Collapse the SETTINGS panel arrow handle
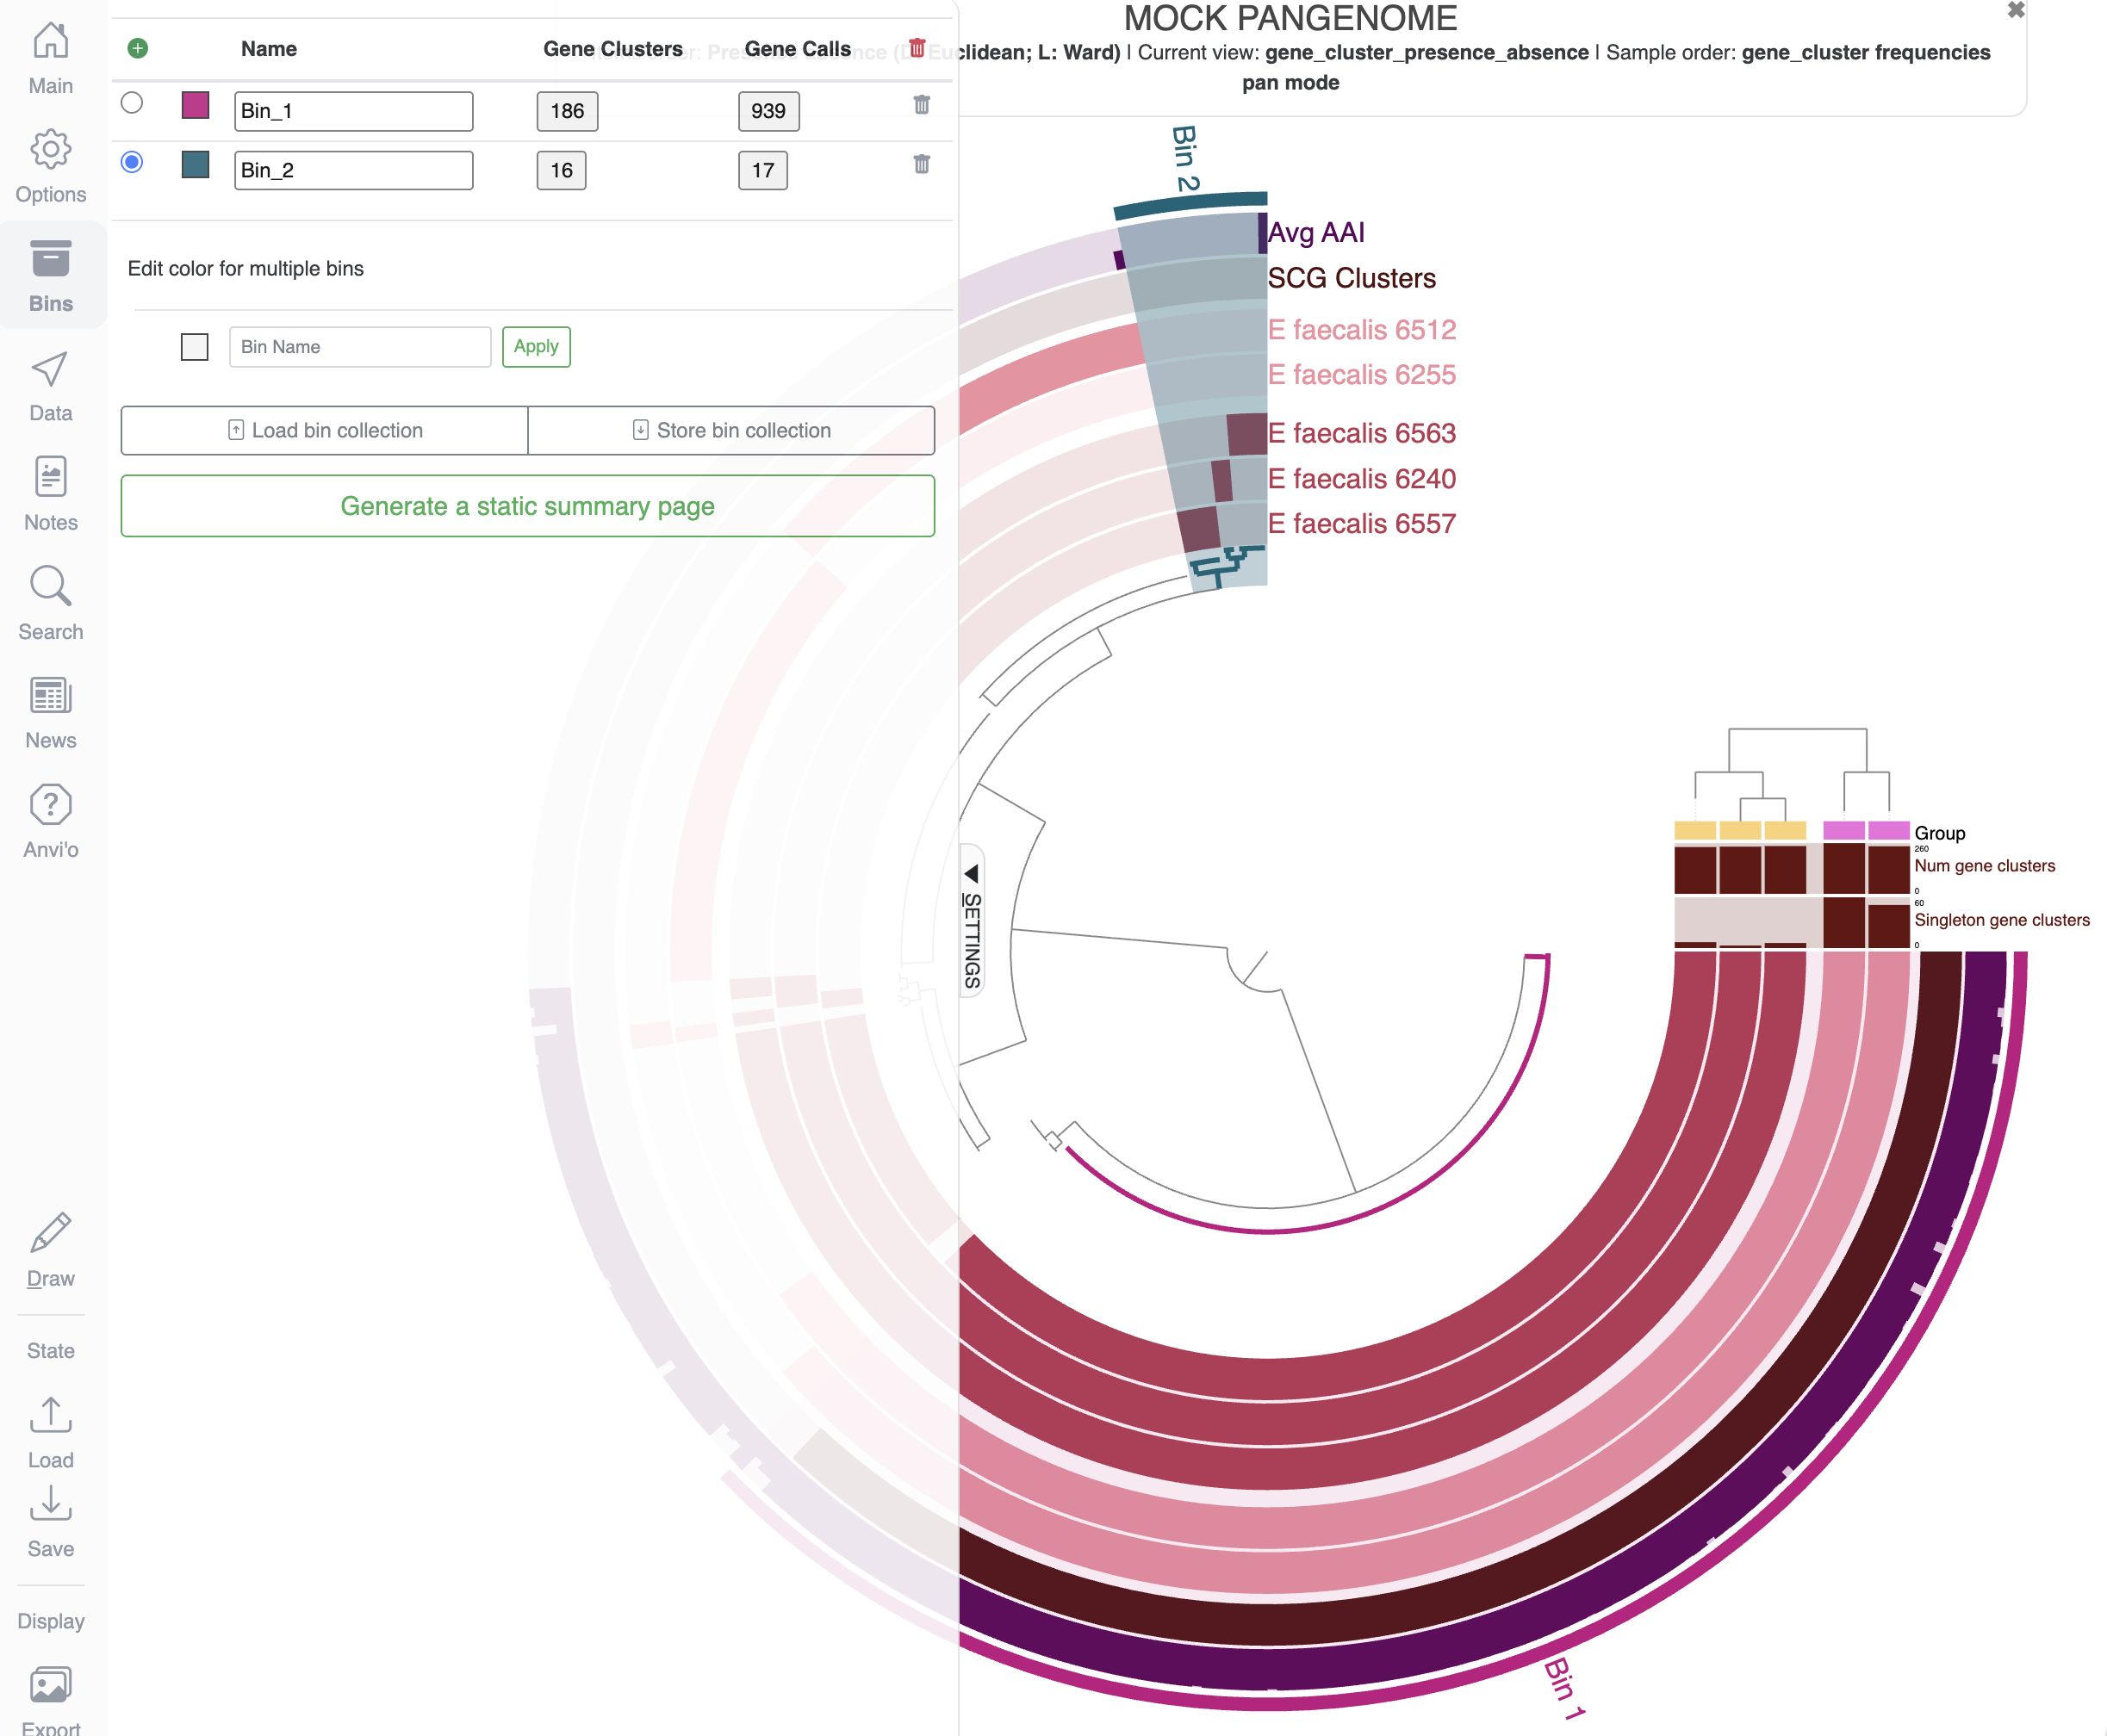This screenshot has width=2107, height=1736. tap(971, 874)
